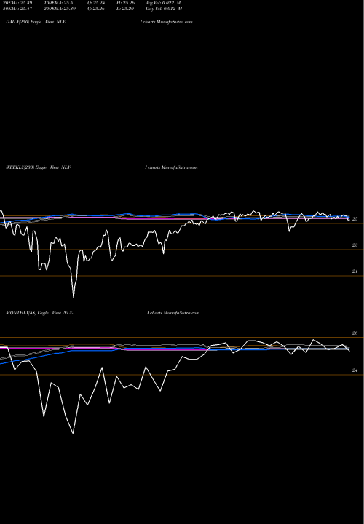Click weekly chart axis label 23
Viewport: 364px width, 524px height.
[x=355, y=245]
